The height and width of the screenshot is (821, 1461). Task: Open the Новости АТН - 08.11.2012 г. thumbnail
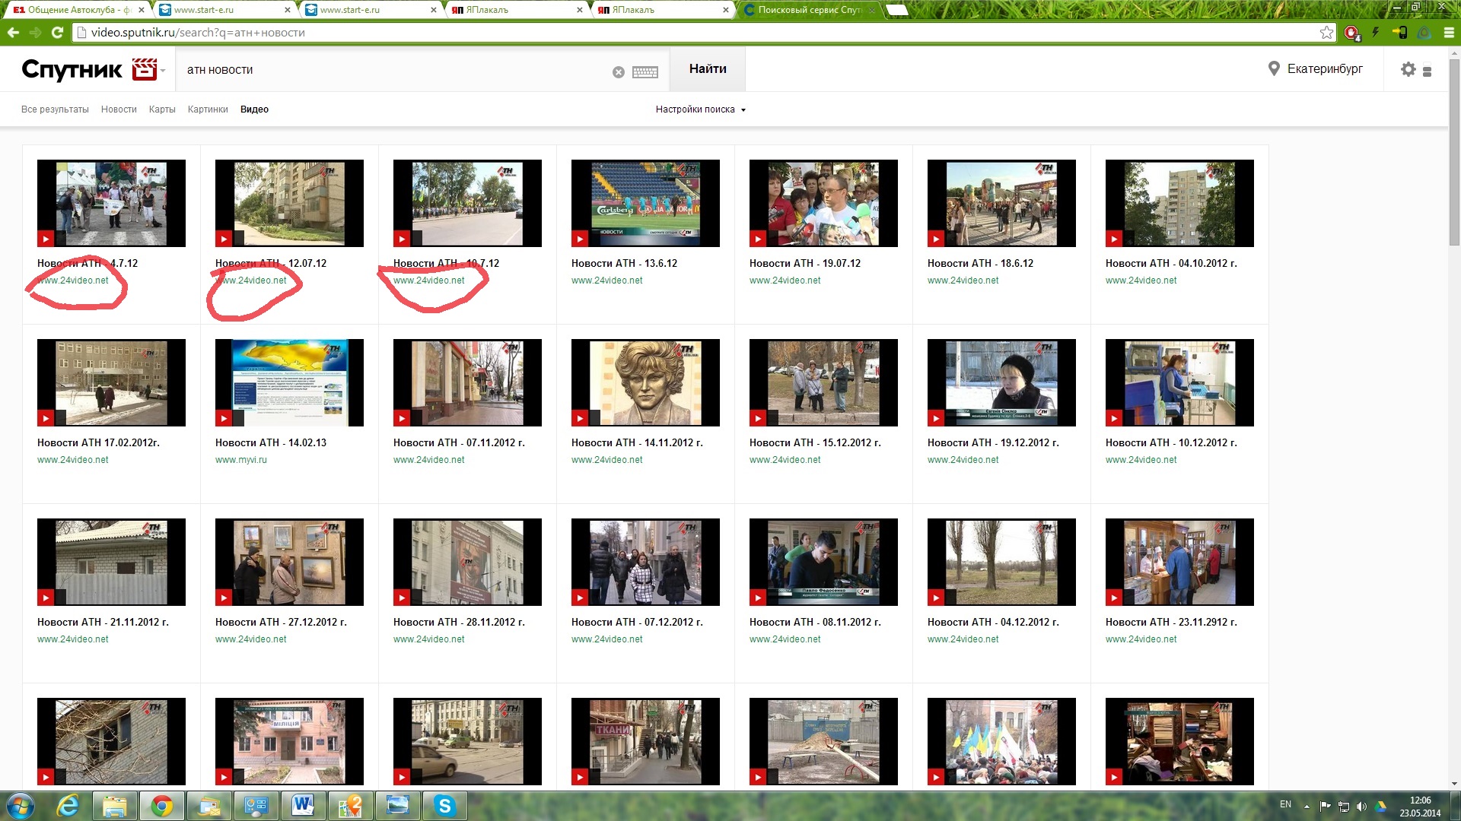tap(823, 562)
